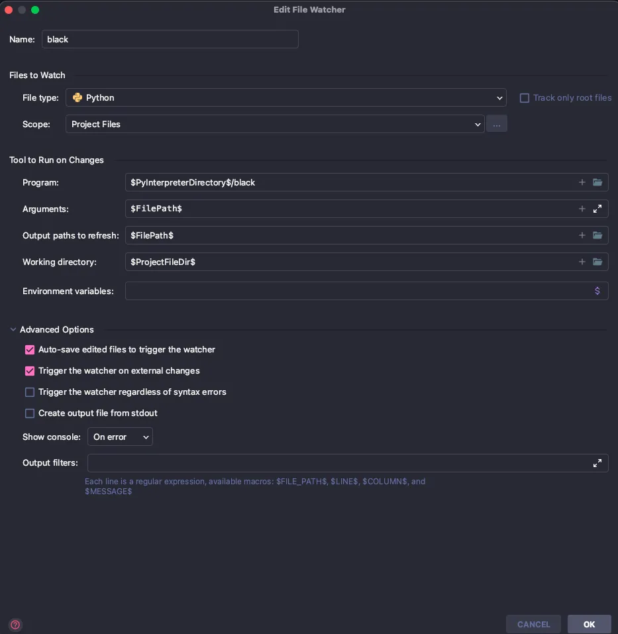
Task: Check Create output file from stdout
Action: [x=30, y=413]
